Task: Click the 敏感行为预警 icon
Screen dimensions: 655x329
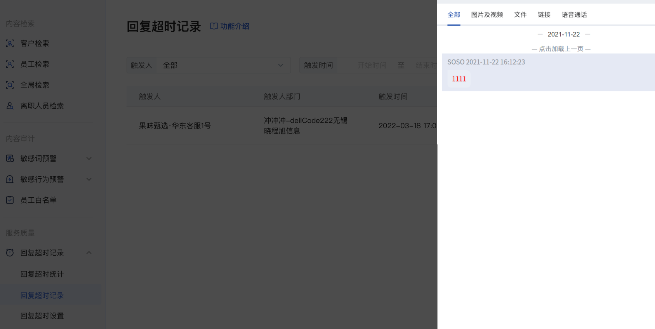Action: pos(10,179)
